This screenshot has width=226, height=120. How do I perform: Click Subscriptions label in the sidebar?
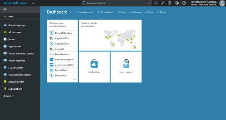point(15,89)
